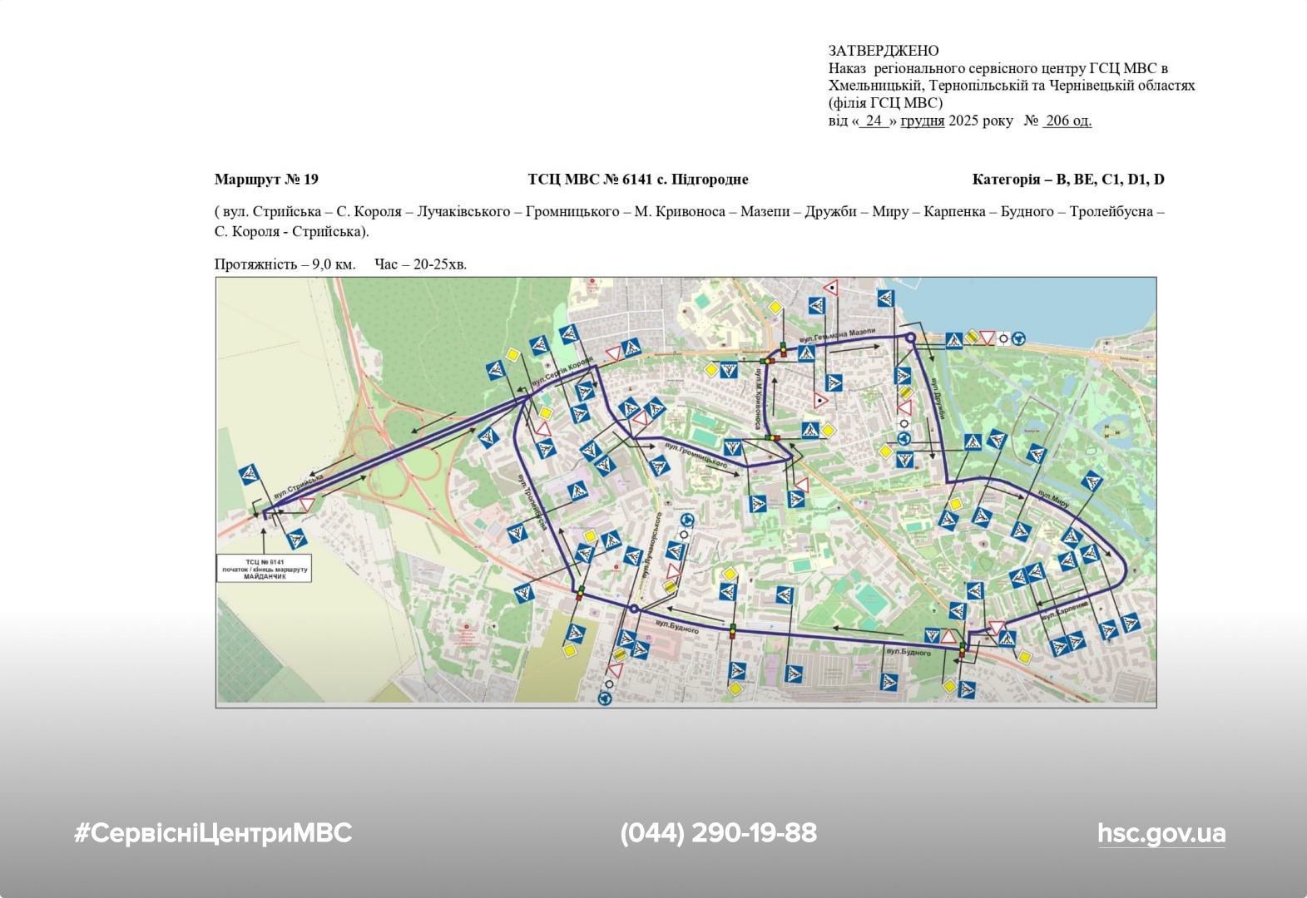This screenshot has height=898, width=1307.
Task: Click the pedestrian crossing sign above ТСЦ start point
Action: point(249,476)
